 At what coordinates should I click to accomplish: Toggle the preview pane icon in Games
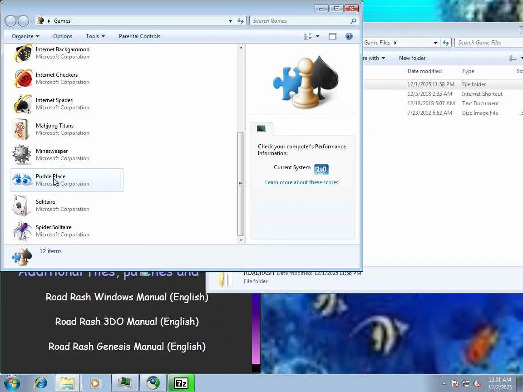click(x=332, y=36)
